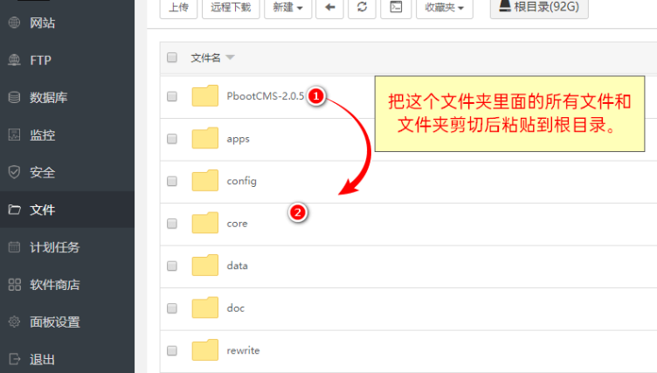
Task: Open 计划任务 scheduled tasks
Action: click(x=67, y=247)
